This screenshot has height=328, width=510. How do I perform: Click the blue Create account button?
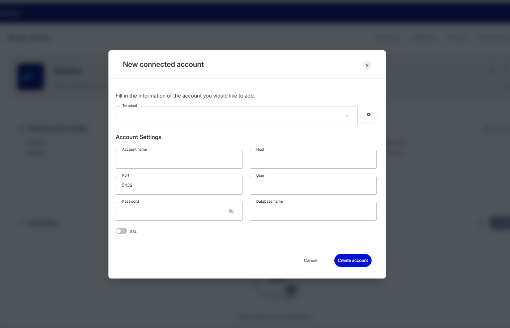(353, 260)
